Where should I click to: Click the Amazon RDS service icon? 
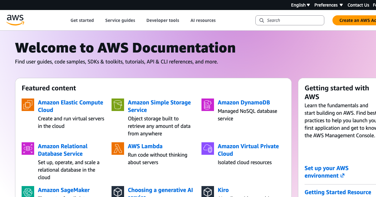(x=28, y=149)
